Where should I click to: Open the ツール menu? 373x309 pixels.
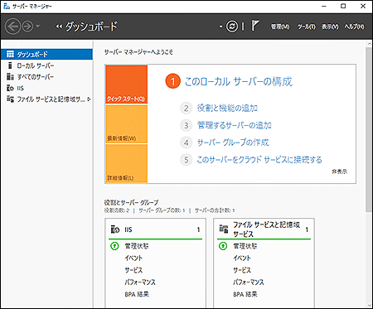[x=307, y=27]
